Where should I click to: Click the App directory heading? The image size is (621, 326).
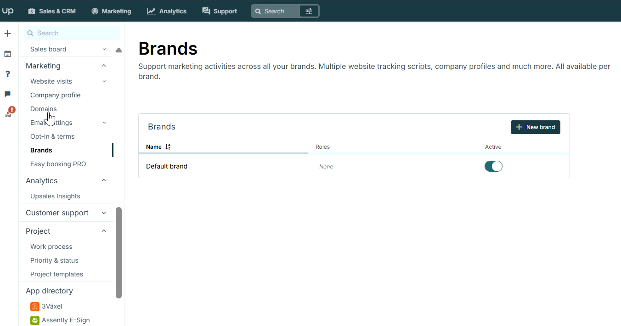49,291
